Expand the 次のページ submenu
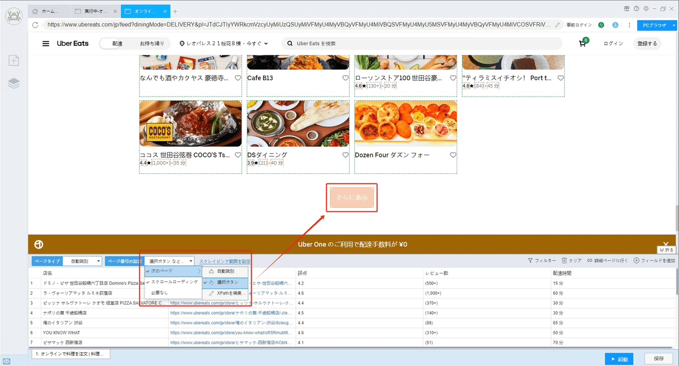679x366 pixels. 173,272
